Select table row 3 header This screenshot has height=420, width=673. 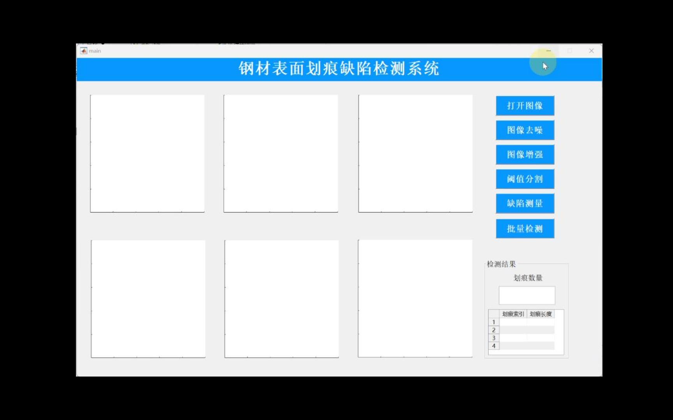point(494,338)
